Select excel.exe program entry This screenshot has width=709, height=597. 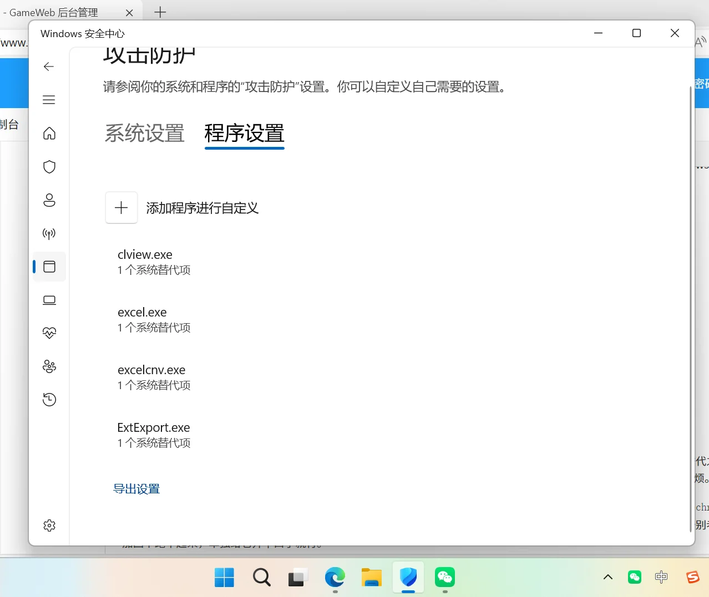tap(154, 320)
